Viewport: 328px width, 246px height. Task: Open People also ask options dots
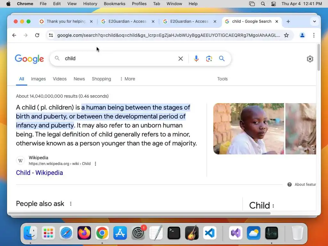pyautogui.click(x=71, y=203)
